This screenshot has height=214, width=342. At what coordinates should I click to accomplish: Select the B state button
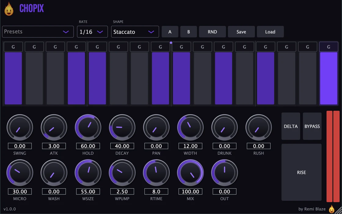189,32
